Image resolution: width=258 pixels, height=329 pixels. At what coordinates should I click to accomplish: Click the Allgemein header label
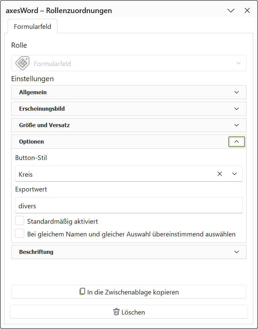pyautogui.click(x=33, y=92)
